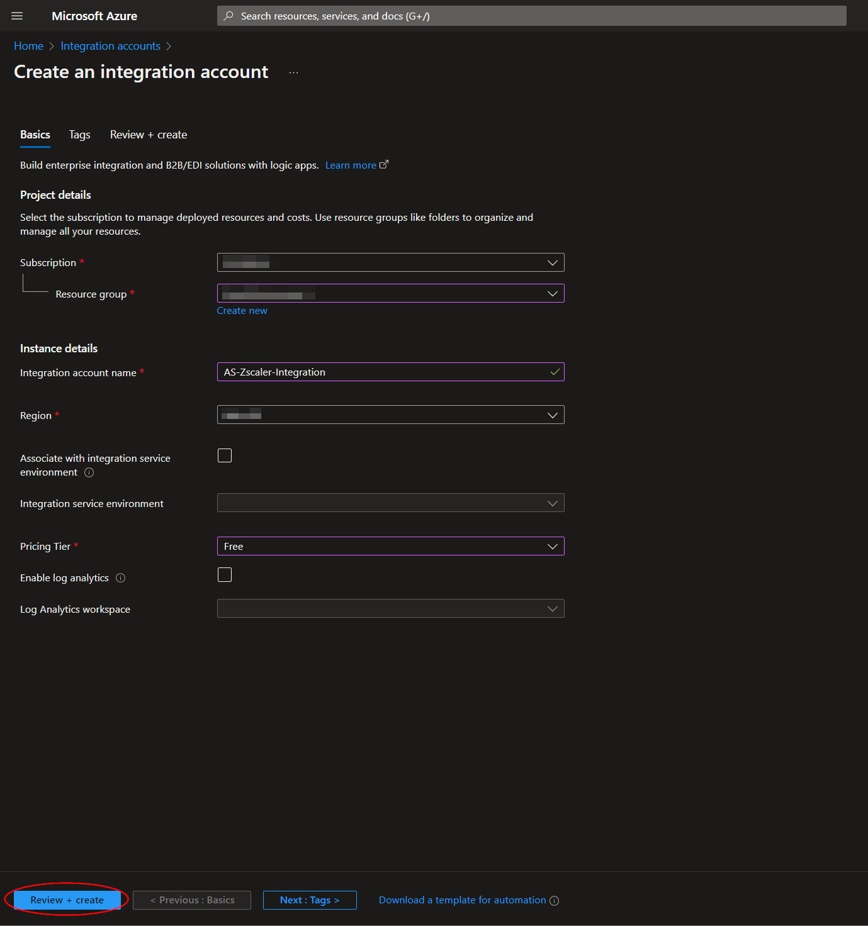Open the ellipsis menu beside page title

pyautogui.click(x=293, y=72)
